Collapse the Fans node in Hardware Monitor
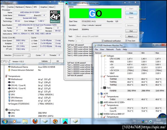The image size is (167, 130). point(102,88)
